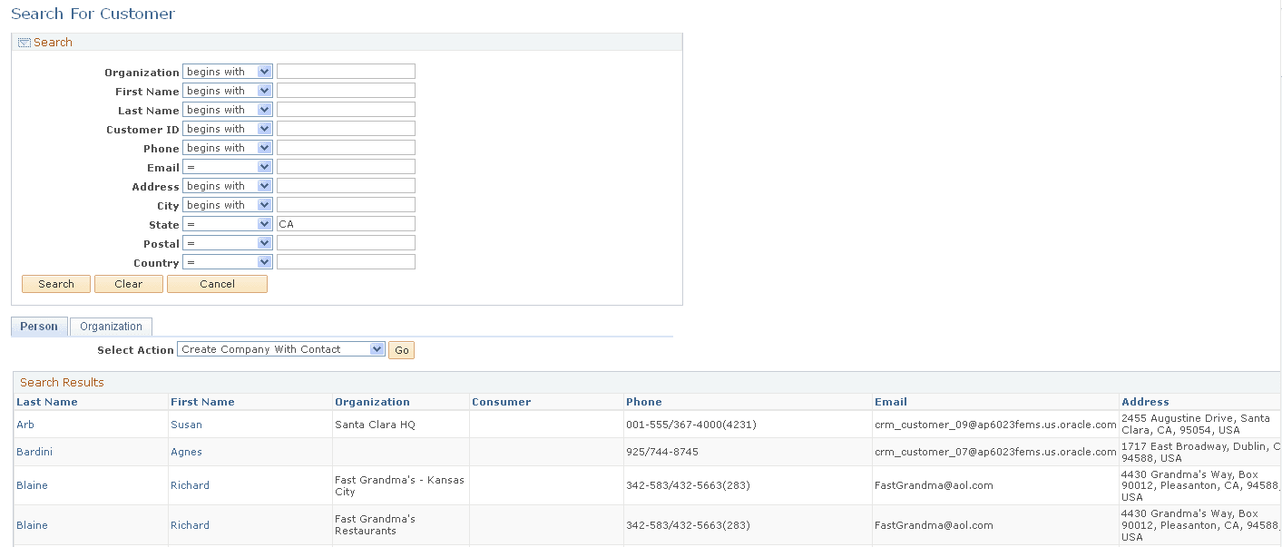Switch to the Person tab

39,326
